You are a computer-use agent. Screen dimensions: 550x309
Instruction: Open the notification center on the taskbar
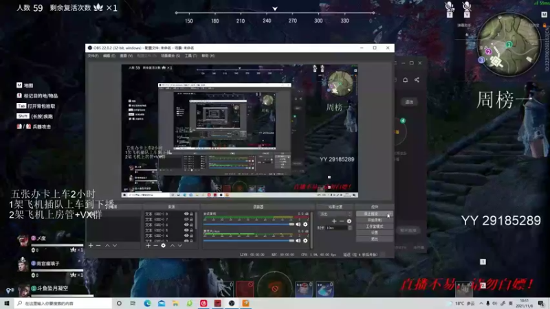point(541,304)
